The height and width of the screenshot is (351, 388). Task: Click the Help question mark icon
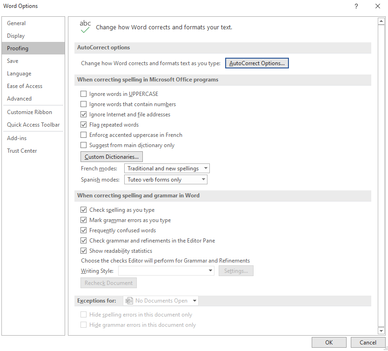[x=356, y=6]
